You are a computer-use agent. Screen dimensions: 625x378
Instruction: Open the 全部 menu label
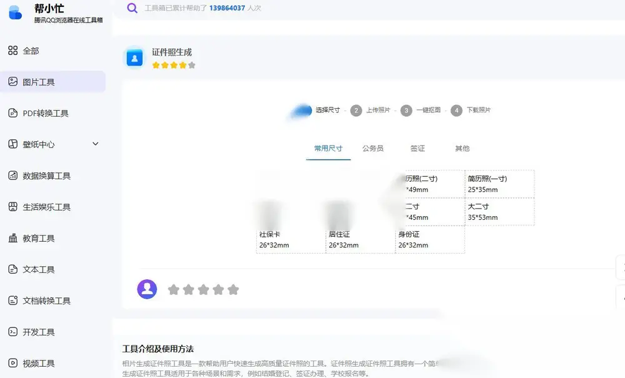[31, 51]
